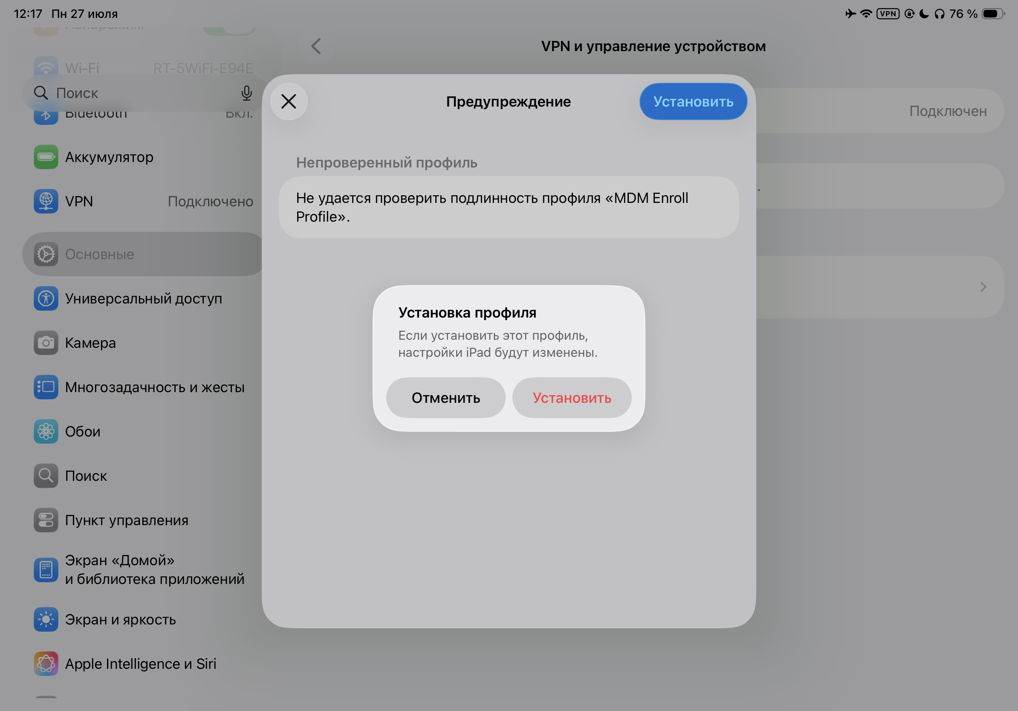Screen dimensions: 1018x711
Task: Open Обои settings
Action: coord(143,432)
